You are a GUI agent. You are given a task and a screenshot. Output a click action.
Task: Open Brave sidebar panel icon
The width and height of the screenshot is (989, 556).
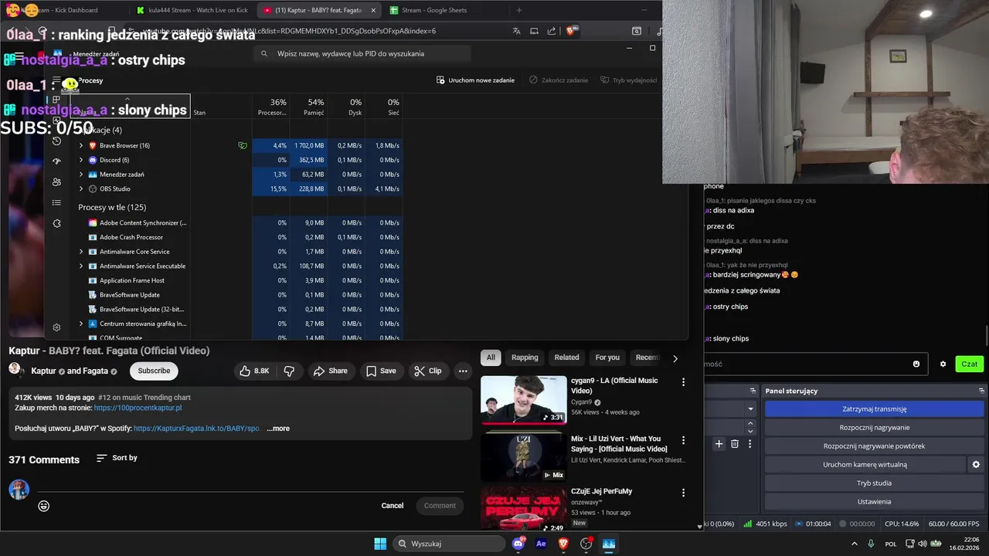[x=637, y=31]
